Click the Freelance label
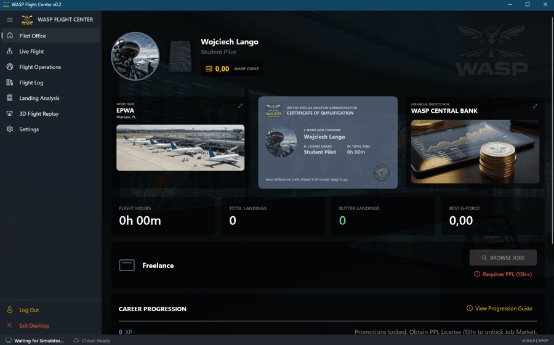554x345 pixels. 158,266
